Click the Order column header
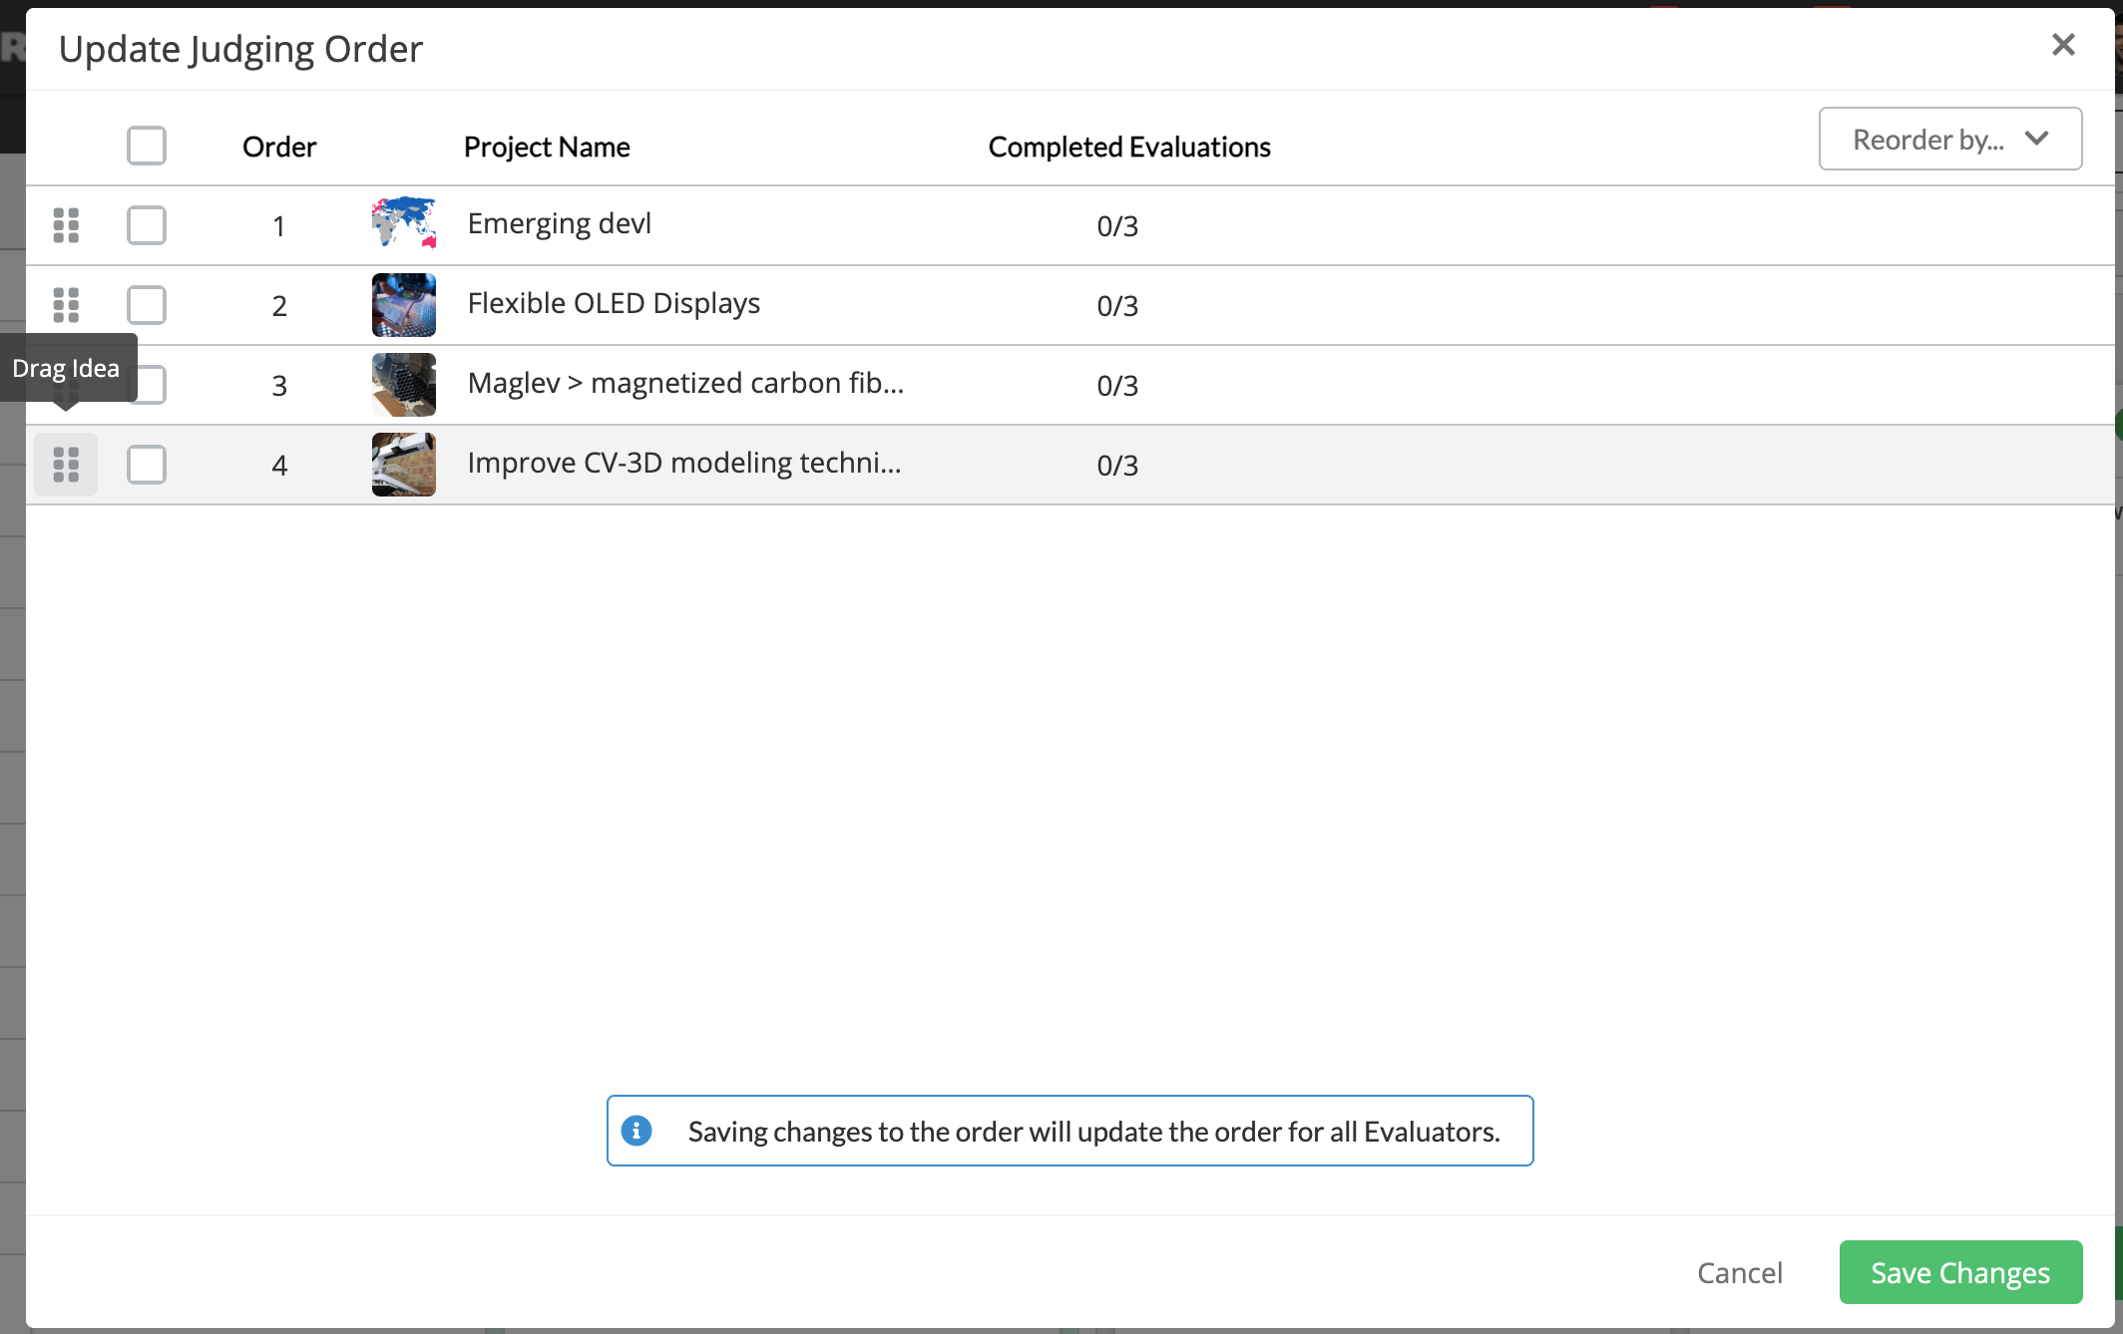 click(x=279, y=147)
